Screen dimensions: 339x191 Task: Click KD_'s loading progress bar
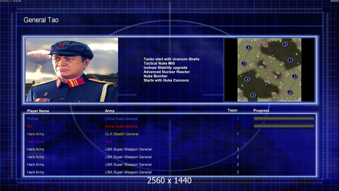coord(284,126)
